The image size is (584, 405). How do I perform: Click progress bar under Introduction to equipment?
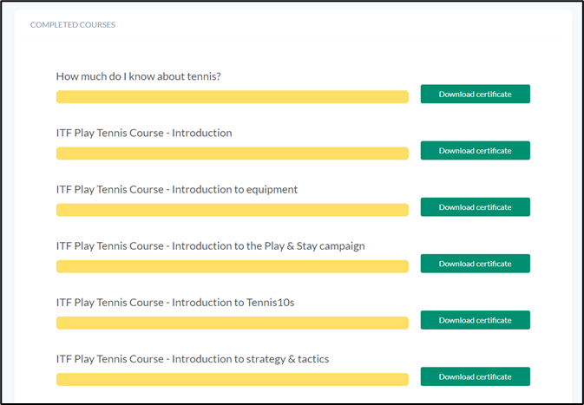coord(233,210)
